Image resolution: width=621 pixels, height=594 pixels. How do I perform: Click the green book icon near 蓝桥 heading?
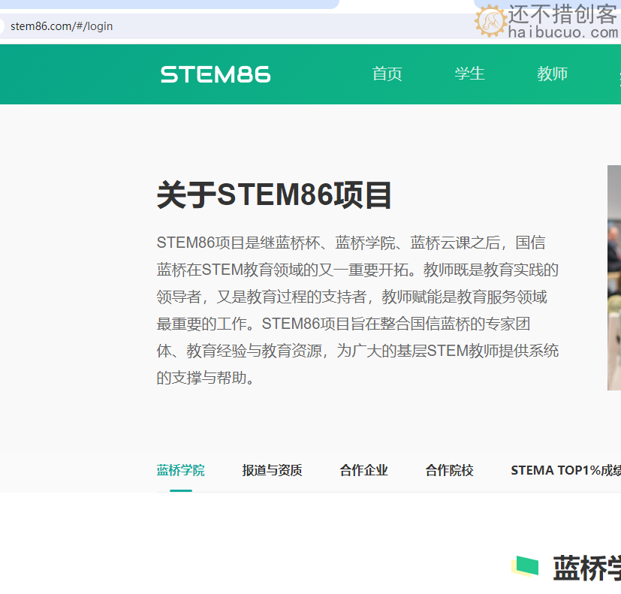pos(525,565)
